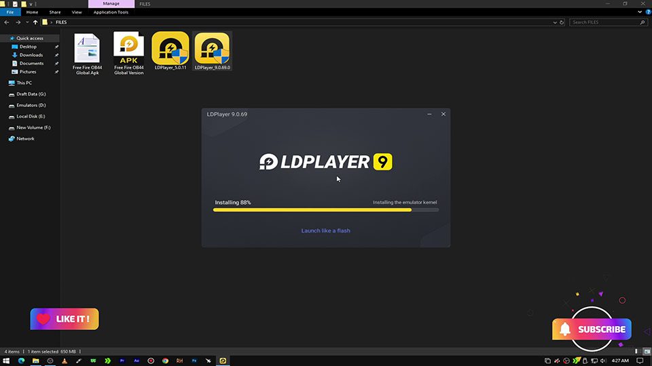Expand the ribbon with the chevron
The height and width of the screenshot is (366, 652).
[640, 12]
